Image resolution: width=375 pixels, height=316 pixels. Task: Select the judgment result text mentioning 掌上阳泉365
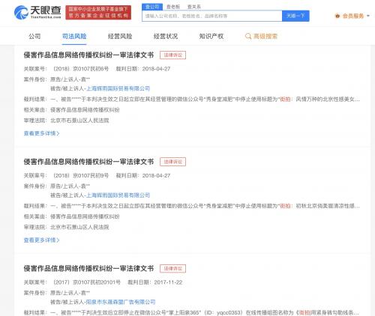pos(205,313)
